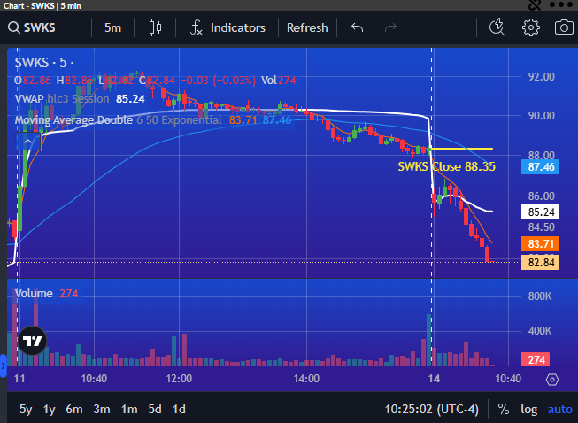
Task: Select the 1y time range
Action: [49, 410]
